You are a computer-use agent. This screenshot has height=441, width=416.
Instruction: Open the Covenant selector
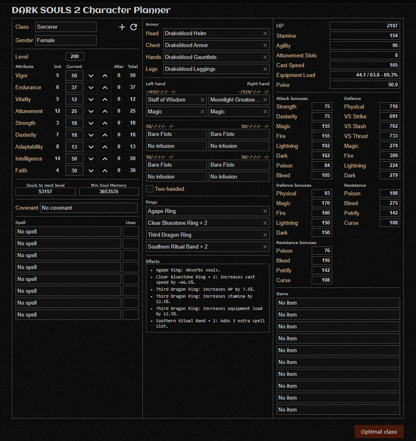(x=89, y=208)
